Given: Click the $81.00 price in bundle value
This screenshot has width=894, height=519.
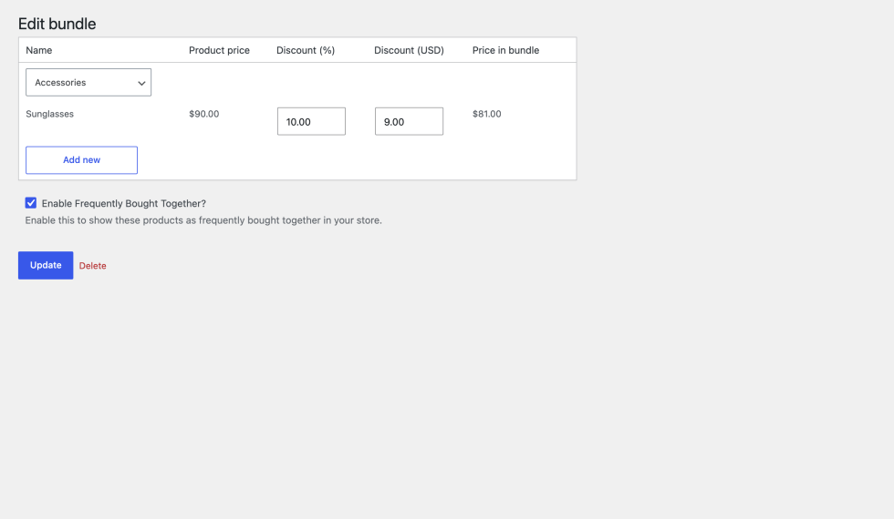Looking at the screenshot, I should pyautogui.click(x=487, y=114).
